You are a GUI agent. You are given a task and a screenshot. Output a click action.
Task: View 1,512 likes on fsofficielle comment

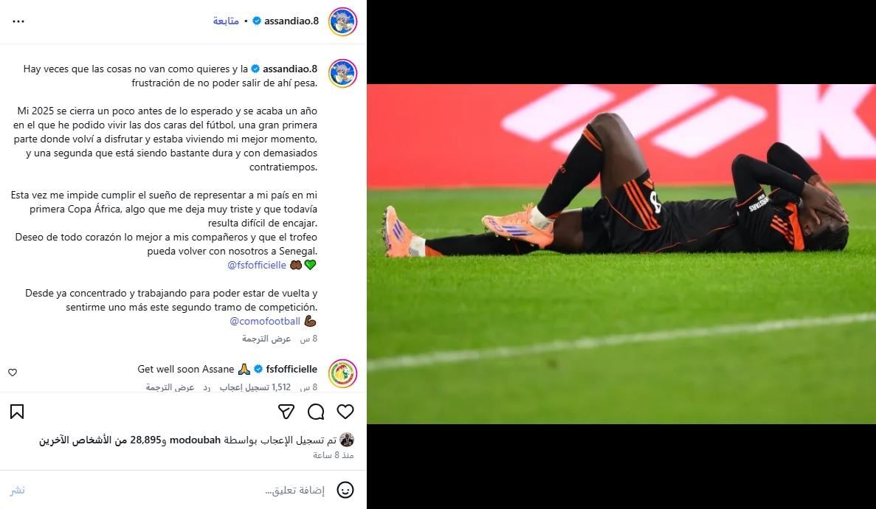click(x=255, y=387)
